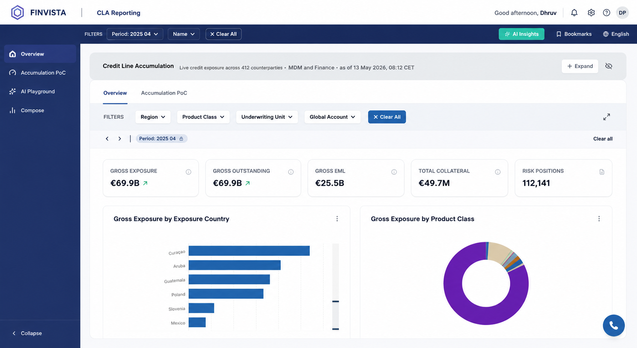Open the Product Class filter dropdown
This screenshot has width=637, height=348.
click(x=203, y=117)
